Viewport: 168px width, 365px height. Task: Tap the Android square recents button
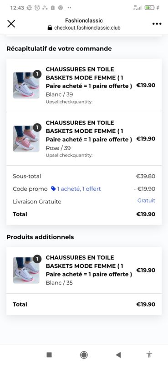49,355
